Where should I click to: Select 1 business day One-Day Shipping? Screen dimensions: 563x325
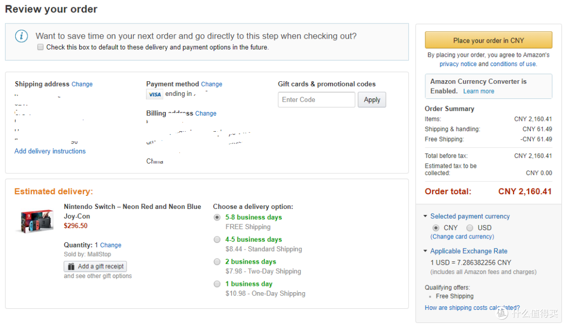[217, 284]
